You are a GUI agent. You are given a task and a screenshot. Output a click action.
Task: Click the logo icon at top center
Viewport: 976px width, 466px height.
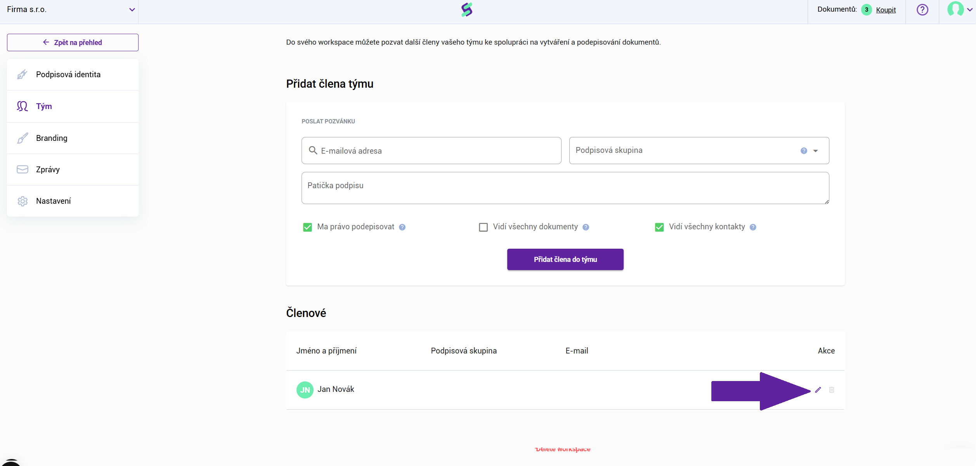466,10
